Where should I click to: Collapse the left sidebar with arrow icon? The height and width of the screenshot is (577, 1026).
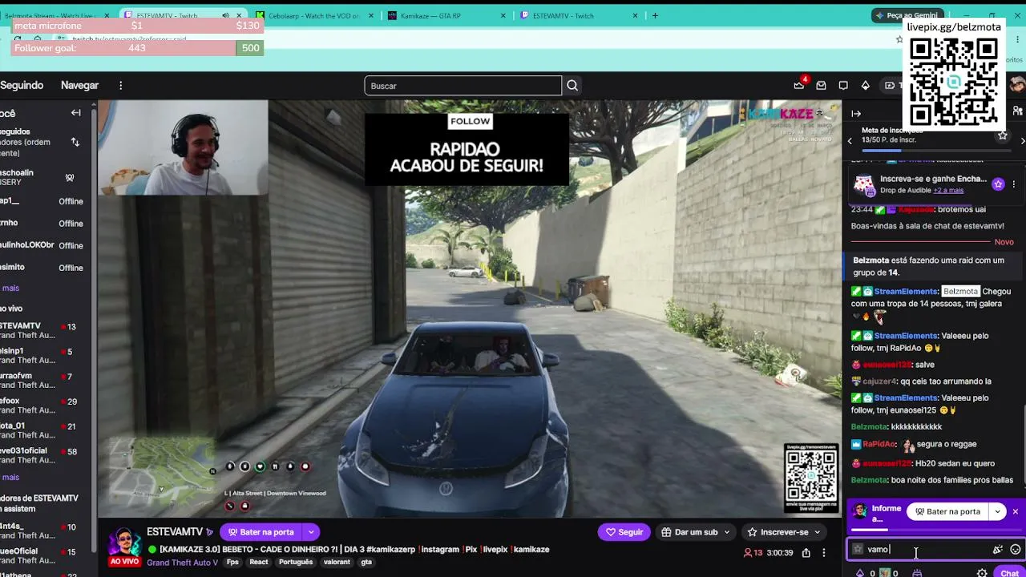pyautogui.click(x=76, y=113)
